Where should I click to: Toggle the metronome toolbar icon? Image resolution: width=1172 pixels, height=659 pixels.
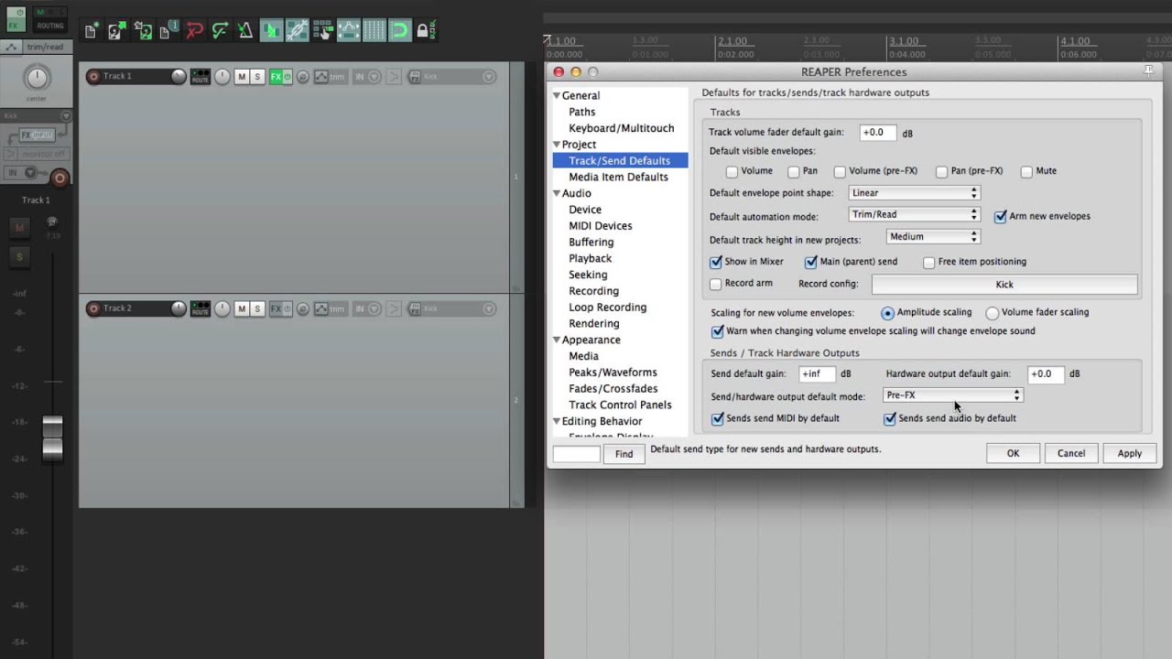click(244, 30)
